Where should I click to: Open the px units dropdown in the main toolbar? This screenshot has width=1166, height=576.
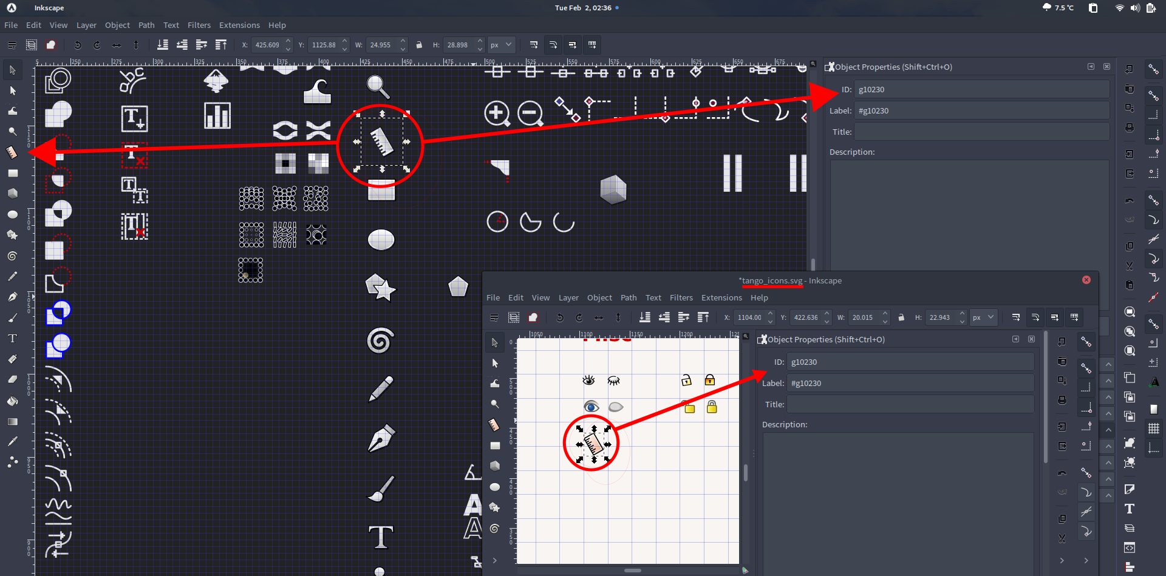point(501,44)
